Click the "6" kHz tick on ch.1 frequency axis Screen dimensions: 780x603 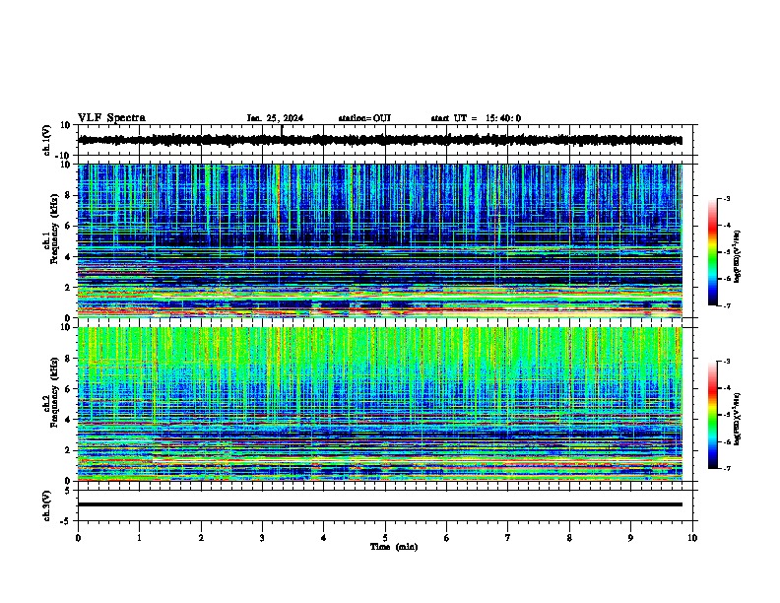point(68,226)
